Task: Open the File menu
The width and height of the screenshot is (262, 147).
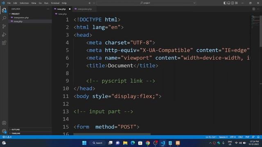Action: 9,3
